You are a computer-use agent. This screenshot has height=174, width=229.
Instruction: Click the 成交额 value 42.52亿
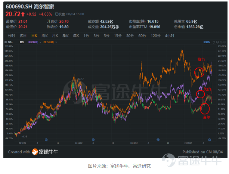(106, 22)
